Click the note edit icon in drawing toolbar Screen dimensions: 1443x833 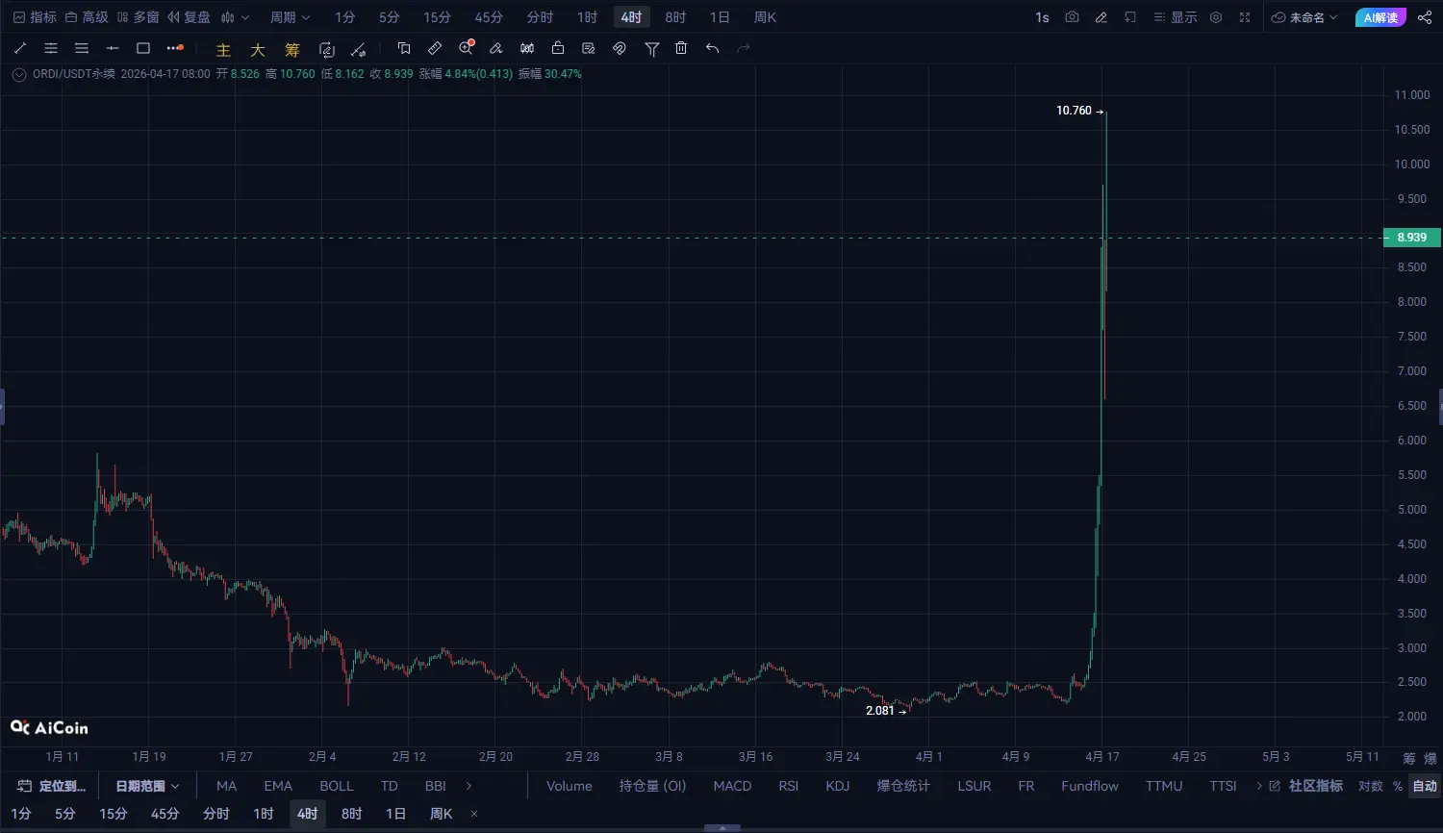(x=589, y=48)
